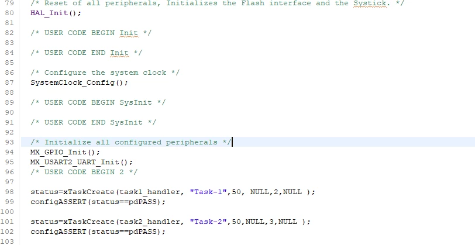
Task: Click the underlined word Systick in the comment
Action: 370,4
